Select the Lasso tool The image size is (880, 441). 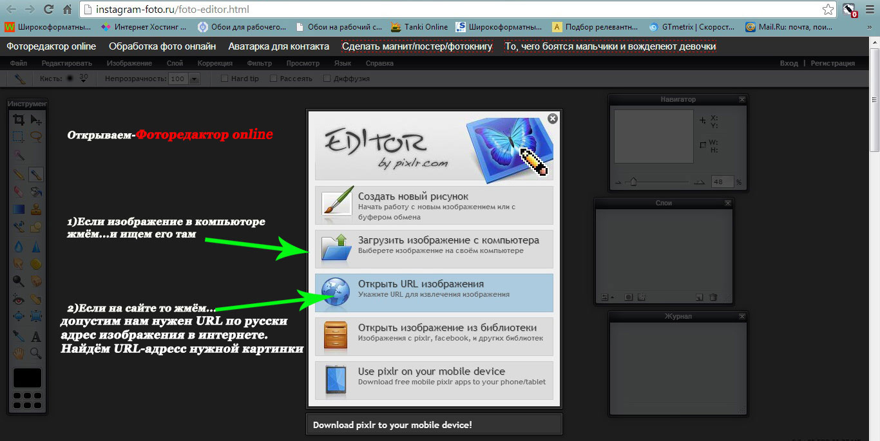(36, 136)
